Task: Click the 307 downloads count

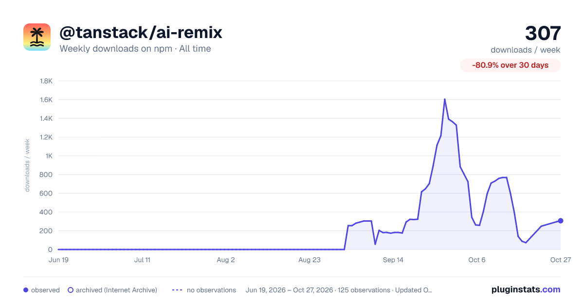Action: [543, 33]
